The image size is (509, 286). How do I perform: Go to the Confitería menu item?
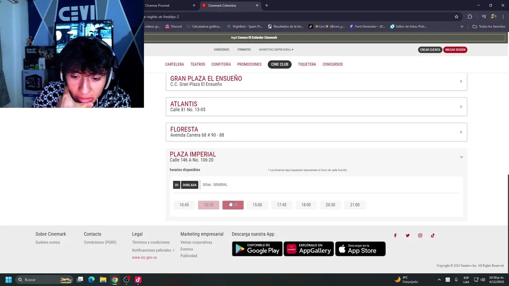(221, 64)
